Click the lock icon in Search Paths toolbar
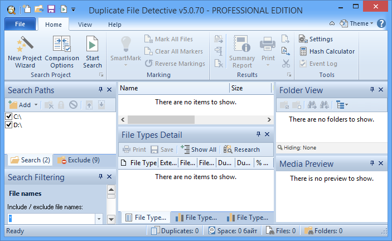 pos(61,105)
